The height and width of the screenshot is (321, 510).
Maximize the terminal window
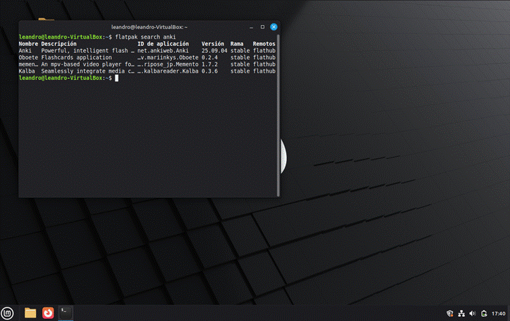tap(262, 27)
